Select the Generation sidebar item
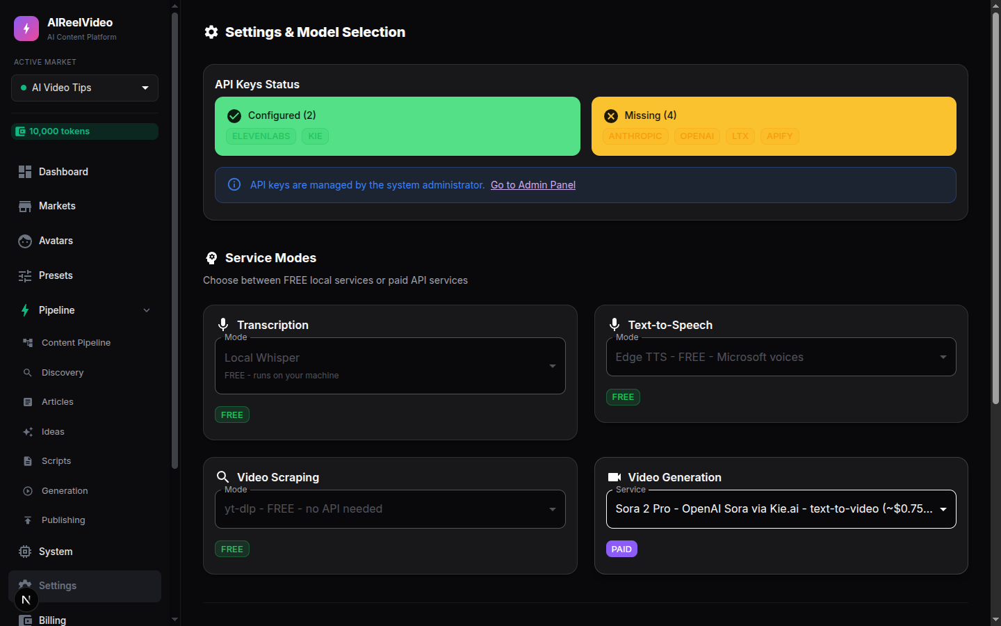Viewport: 1001px width, 626px height. tap(66, 490)
